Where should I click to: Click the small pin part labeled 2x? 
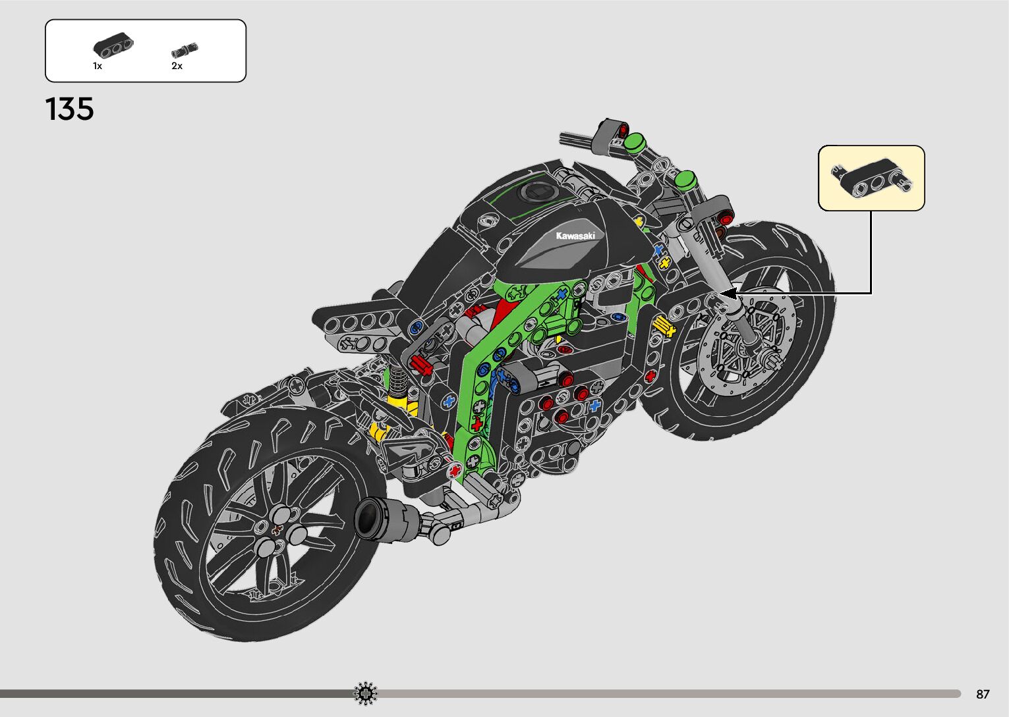click(184, 51)
